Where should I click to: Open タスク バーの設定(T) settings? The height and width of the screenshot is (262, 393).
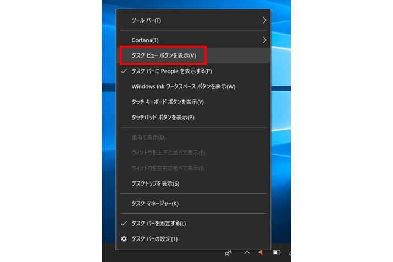tap(193, 239)
